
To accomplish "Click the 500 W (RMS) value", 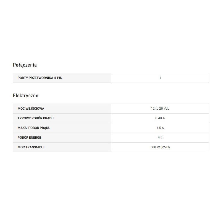I will (160, 147).
